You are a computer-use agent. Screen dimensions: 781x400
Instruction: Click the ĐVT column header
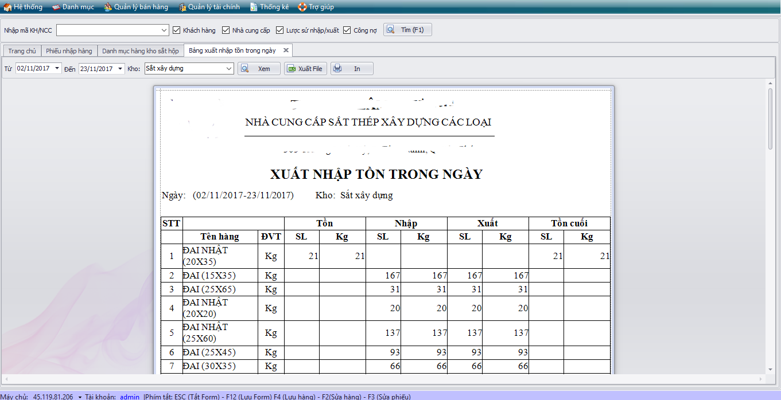(271, 237)
